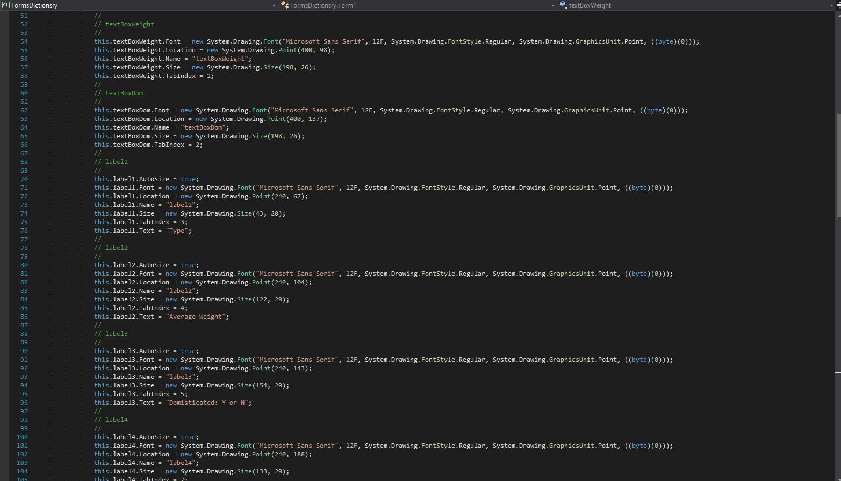Click the class icon beside FormsDictionsry.Form1

click(285, 5)
